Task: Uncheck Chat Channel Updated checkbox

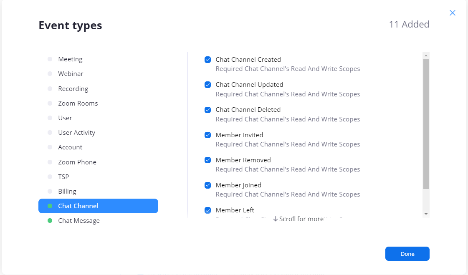Action: (207, 85)
